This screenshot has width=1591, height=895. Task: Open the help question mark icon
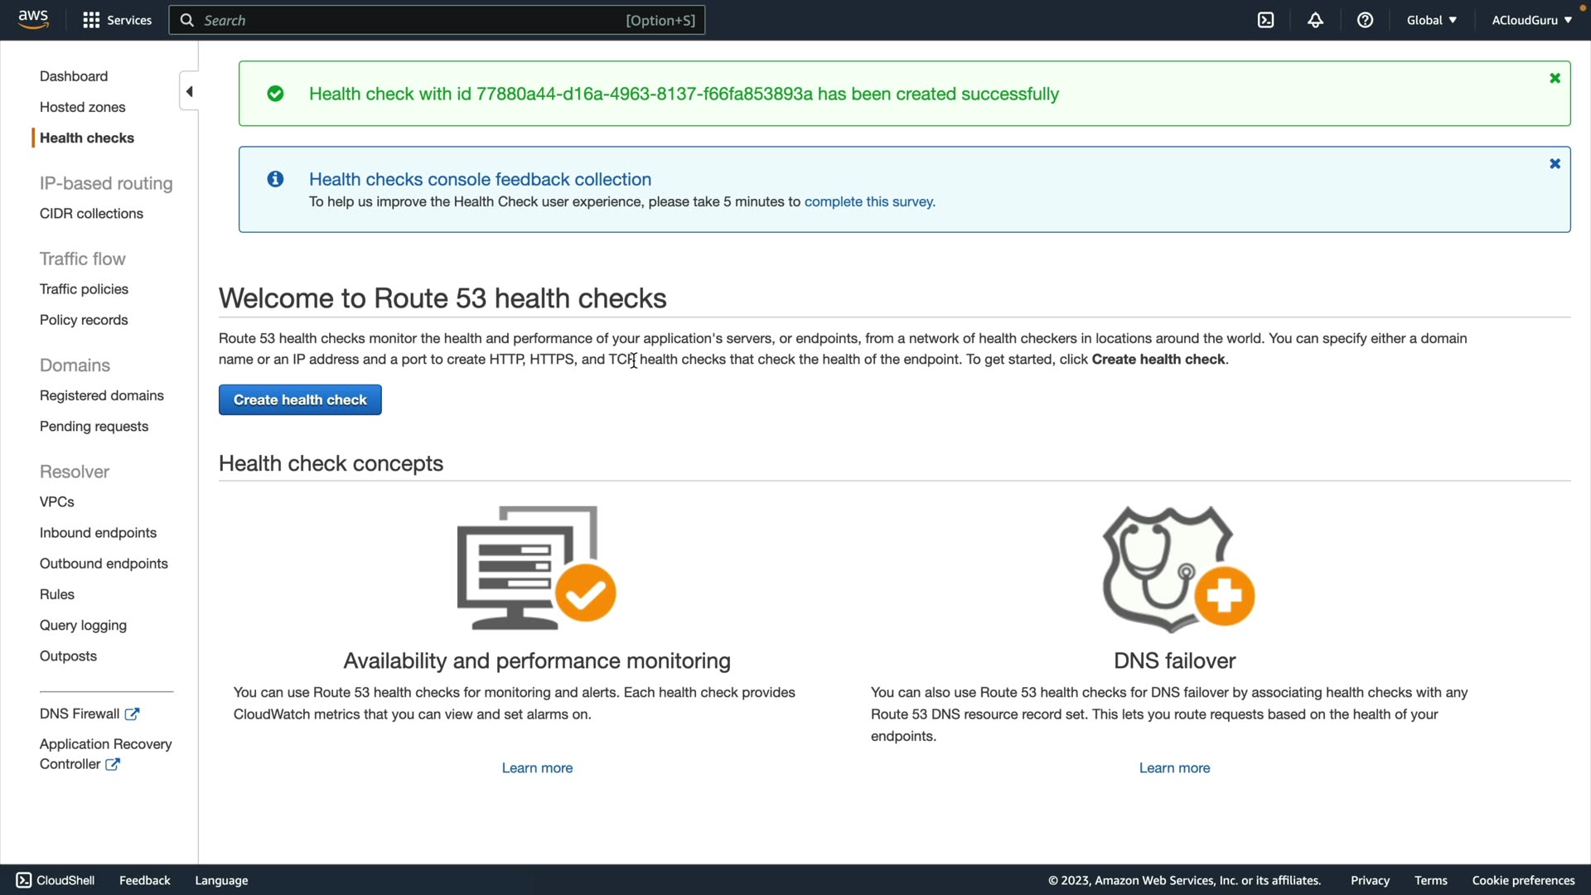pos(1365,20)
